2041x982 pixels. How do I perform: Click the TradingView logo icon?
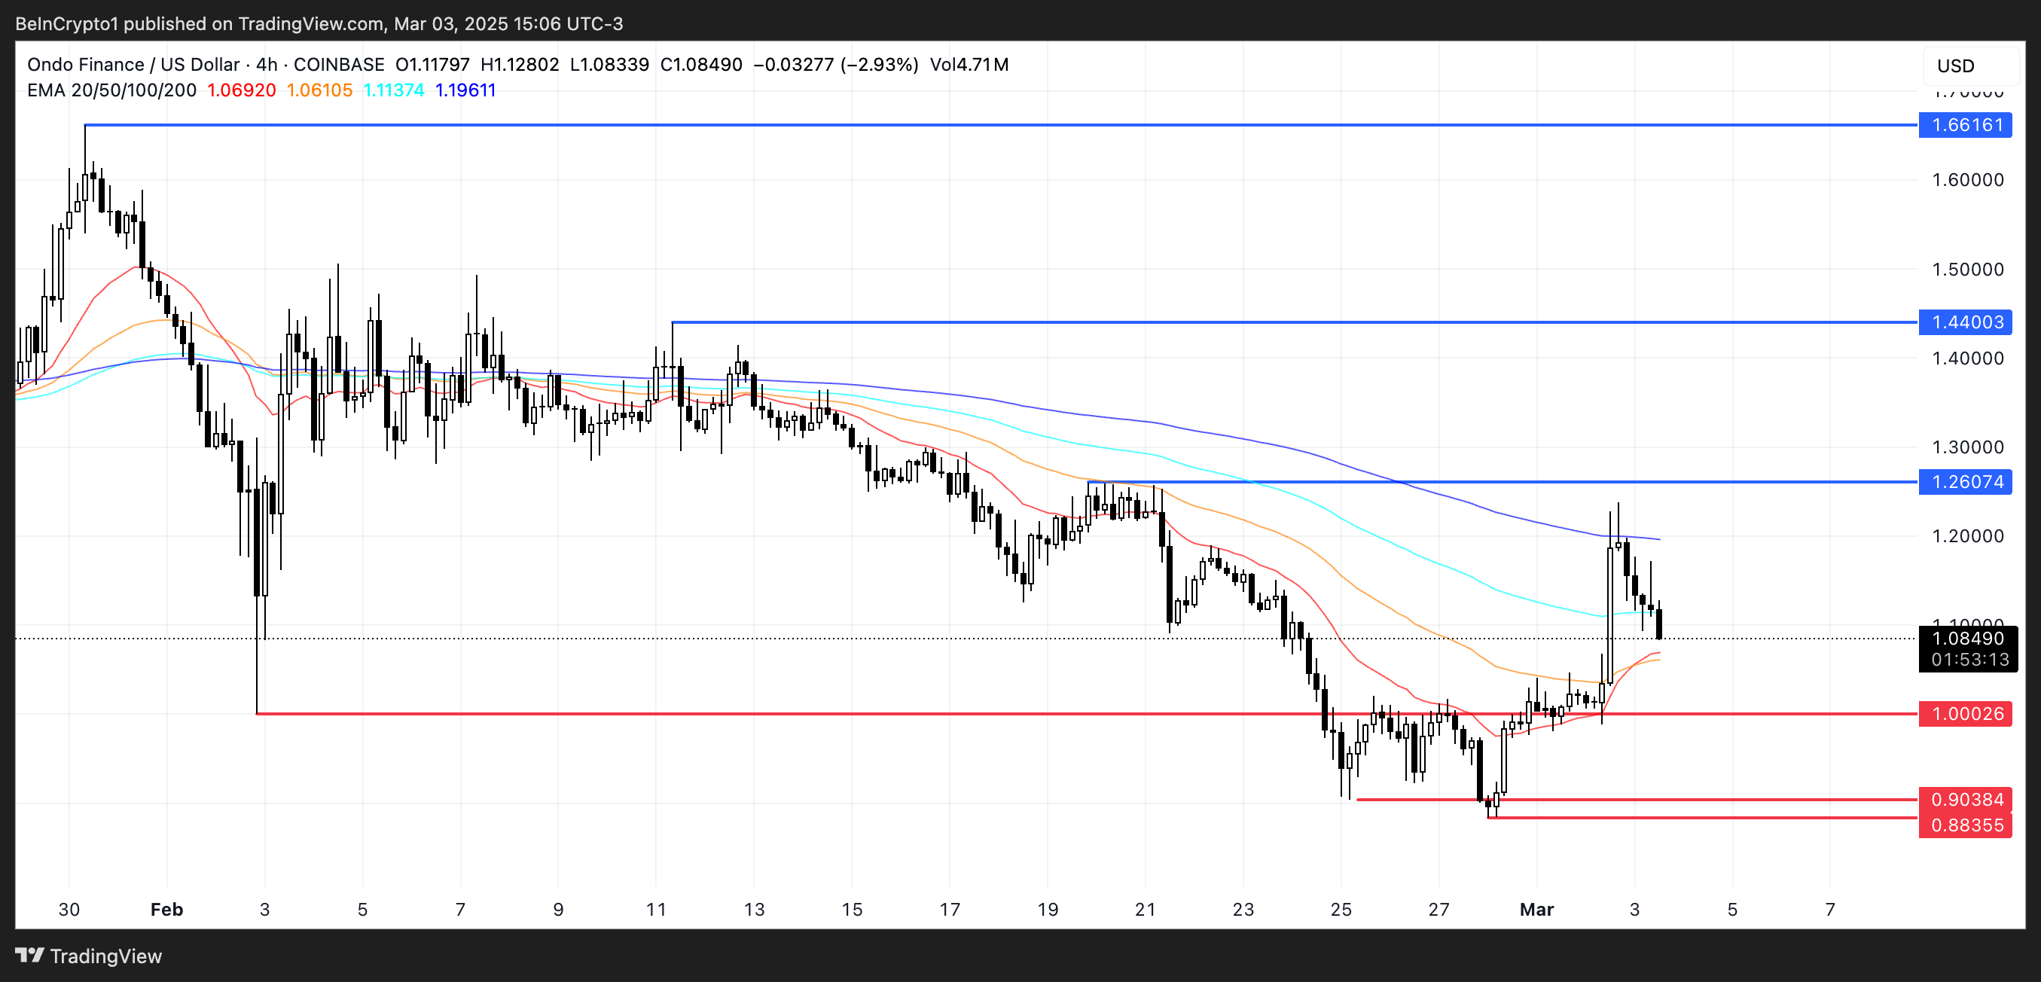pos(29,955)
